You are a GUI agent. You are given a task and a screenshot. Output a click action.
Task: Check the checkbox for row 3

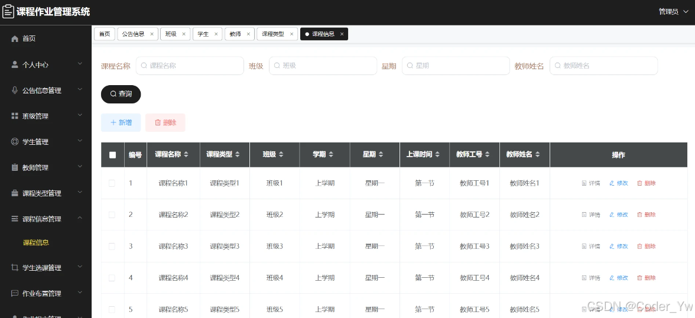click(112, 246)
